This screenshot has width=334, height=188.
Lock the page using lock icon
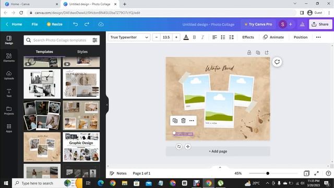(249, 52)
